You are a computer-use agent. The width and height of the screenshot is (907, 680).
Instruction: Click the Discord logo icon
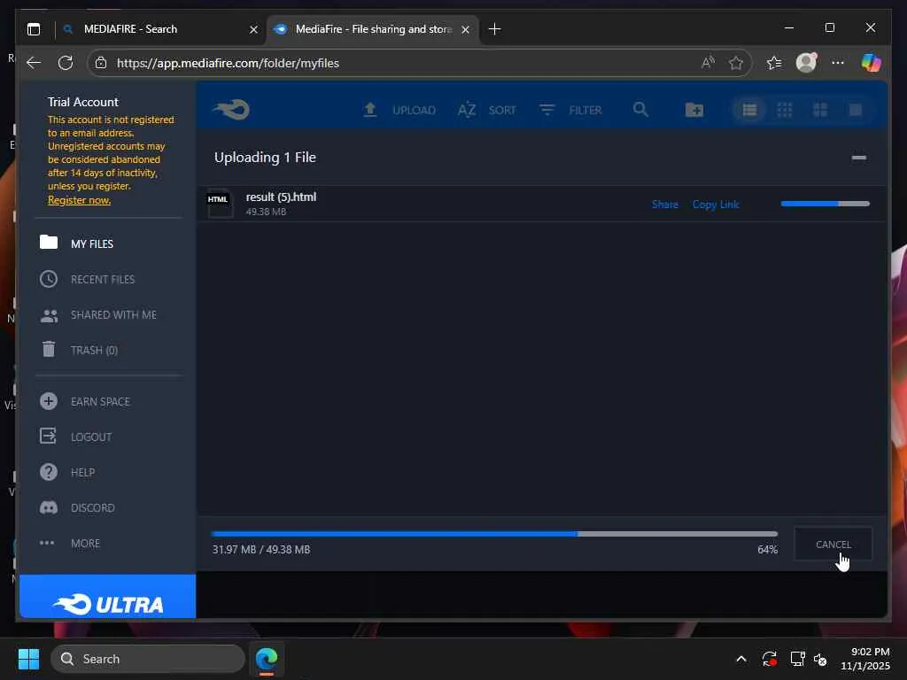tap(49, 507)
